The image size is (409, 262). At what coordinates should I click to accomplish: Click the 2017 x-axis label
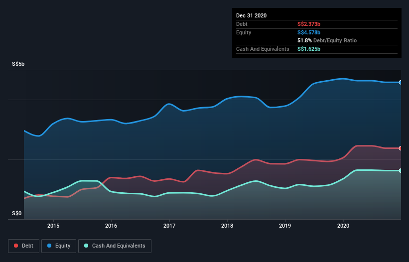169,226
